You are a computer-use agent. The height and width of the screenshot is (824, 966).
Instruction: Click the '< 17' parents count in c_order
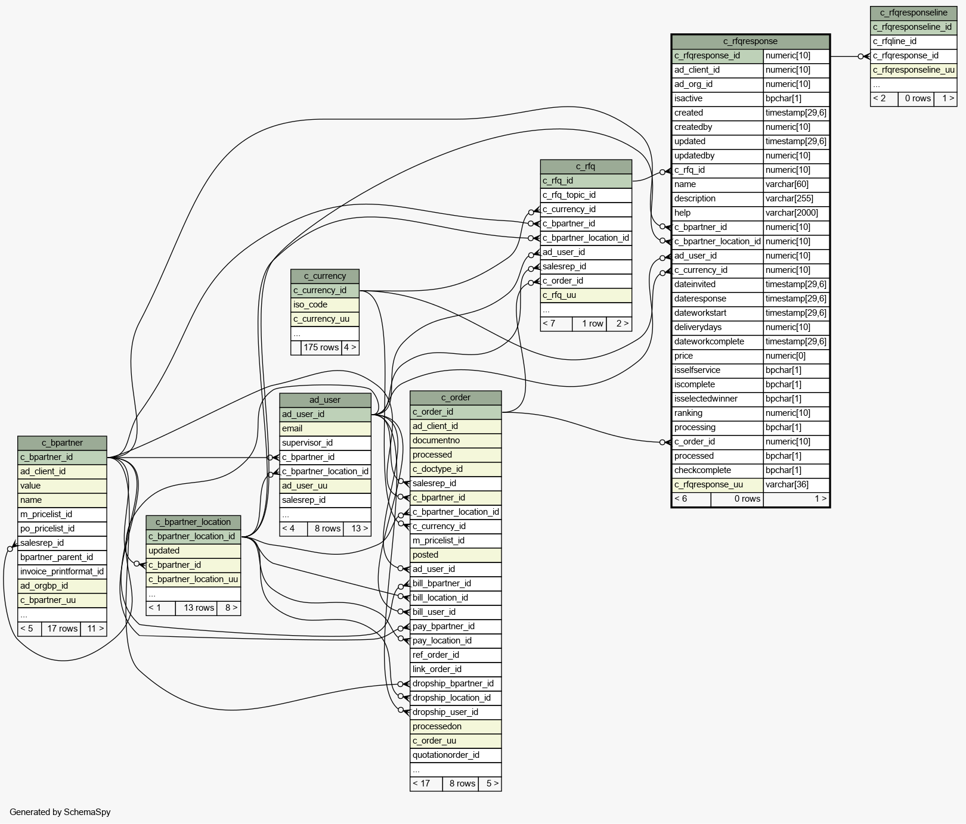click(426, 784)
